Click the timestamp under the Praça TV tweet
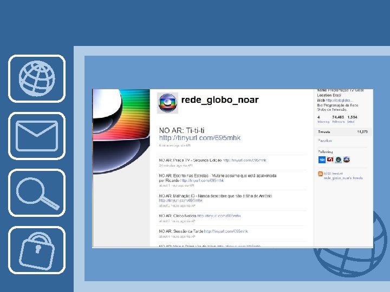Screen dimensions: 390x292 point(175,165)
